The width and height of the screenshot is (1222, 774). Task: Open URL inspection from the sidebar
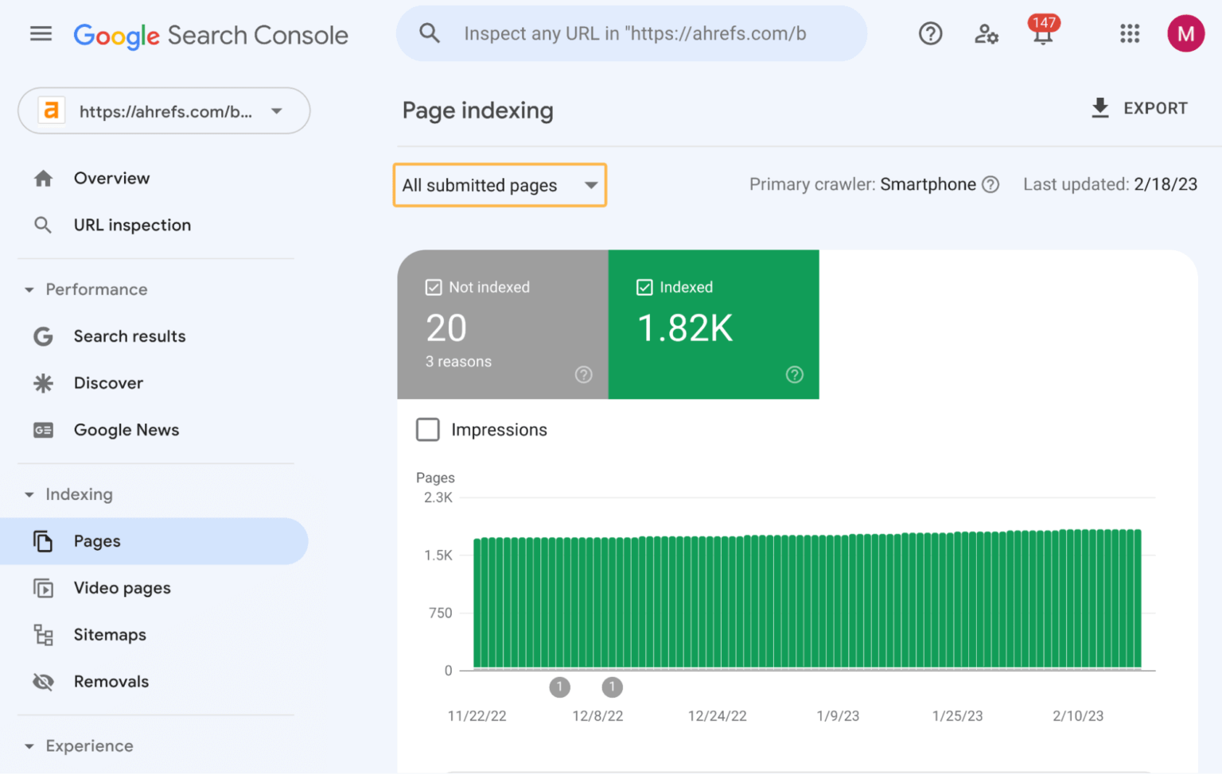tap(132, 225)
